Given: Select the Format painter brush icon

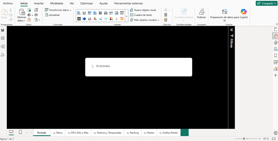Looking at the screenshot, I should coord(11,20).
